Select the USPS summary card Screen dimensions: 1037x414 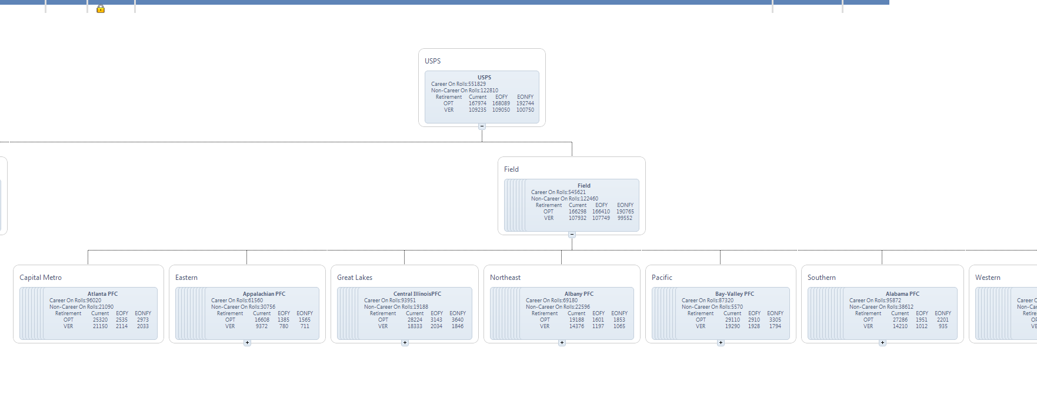(482, 97)
